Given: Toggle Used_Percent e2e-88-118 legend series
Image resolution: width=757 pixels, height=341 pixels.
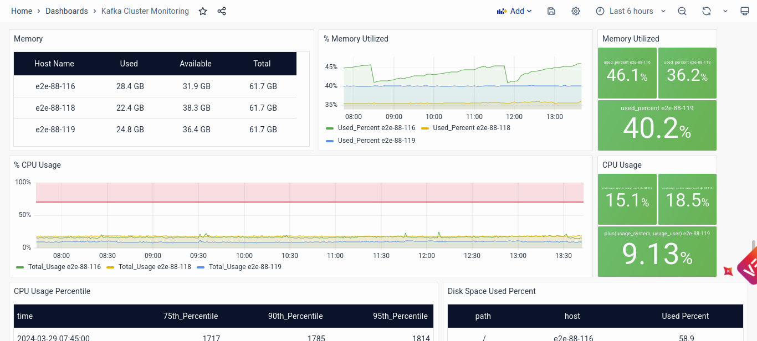Looking at the screenshot, I should click(471, 128).
